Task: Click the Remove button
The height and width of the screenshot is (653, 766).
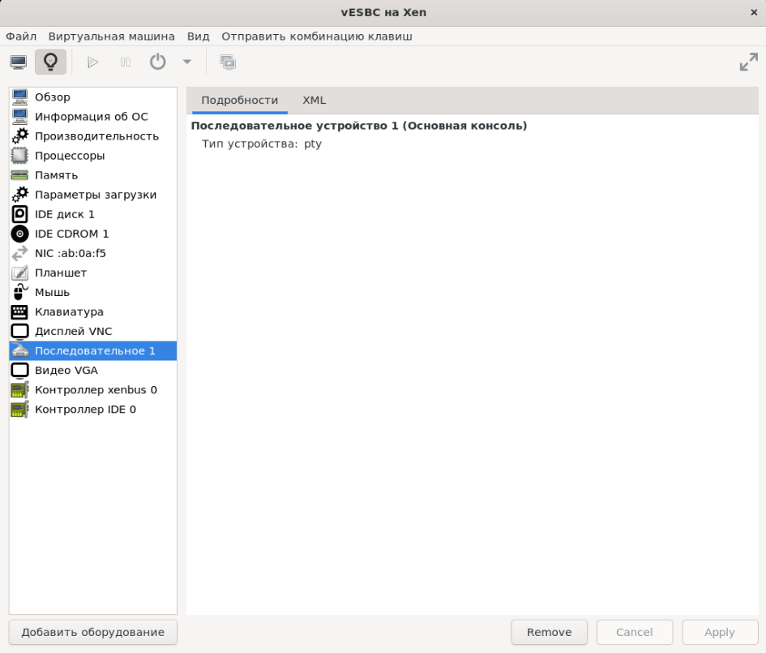Action: (549, 633)
